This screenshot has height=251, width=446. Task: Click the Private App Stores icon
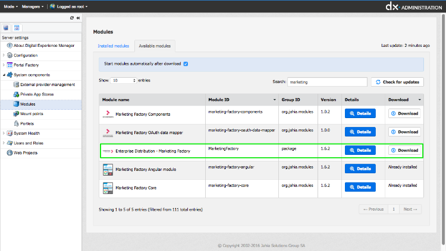(16, 94)
